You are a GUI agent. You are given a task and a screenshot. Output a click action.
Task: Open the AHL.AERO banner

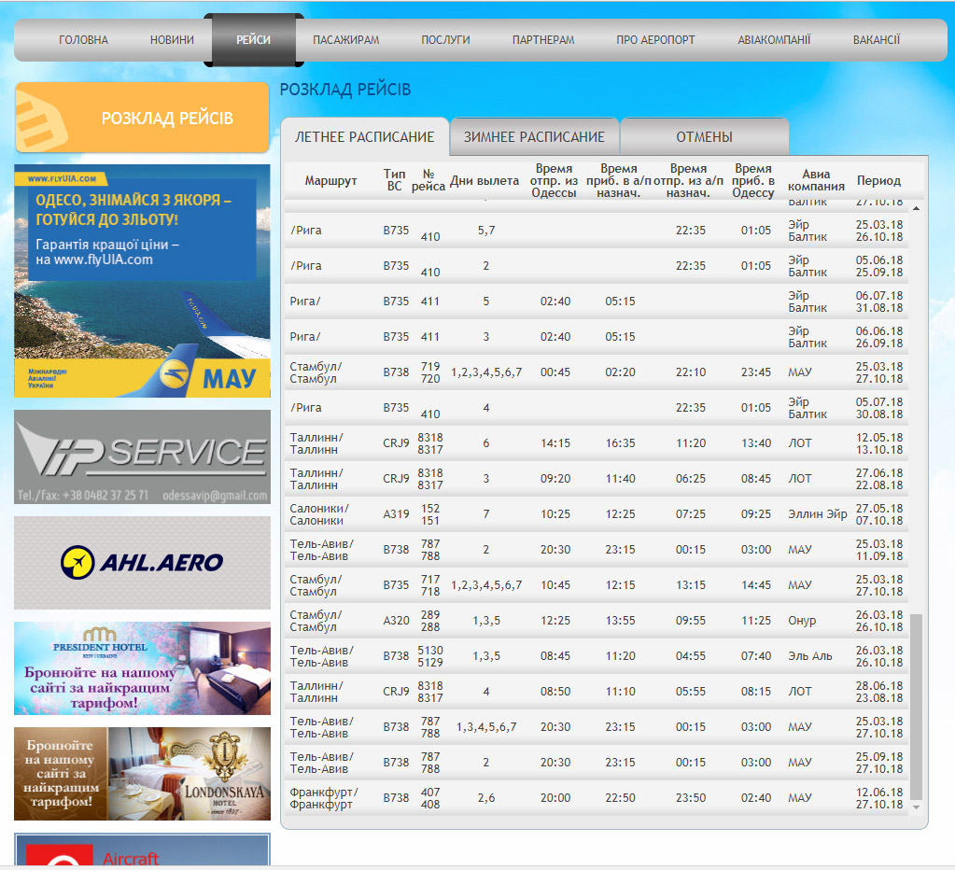click(x=142, y=563)
